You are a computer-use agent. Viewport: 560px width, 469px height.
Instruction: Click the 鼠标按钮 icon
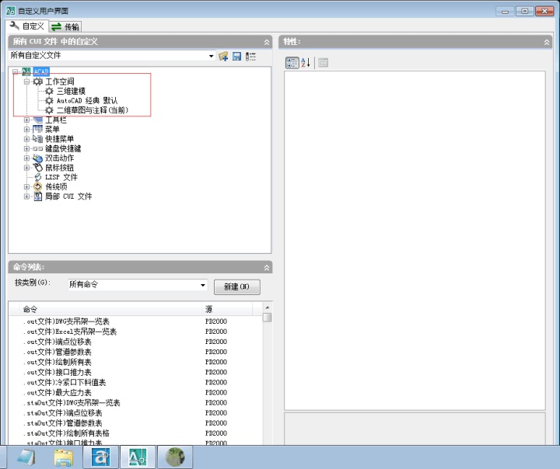[x=37, y=168]
